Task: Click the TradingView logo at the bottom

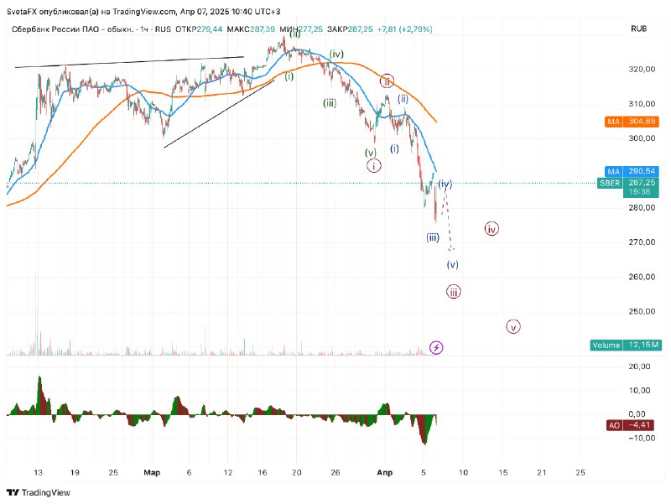Action: point(39,492)
